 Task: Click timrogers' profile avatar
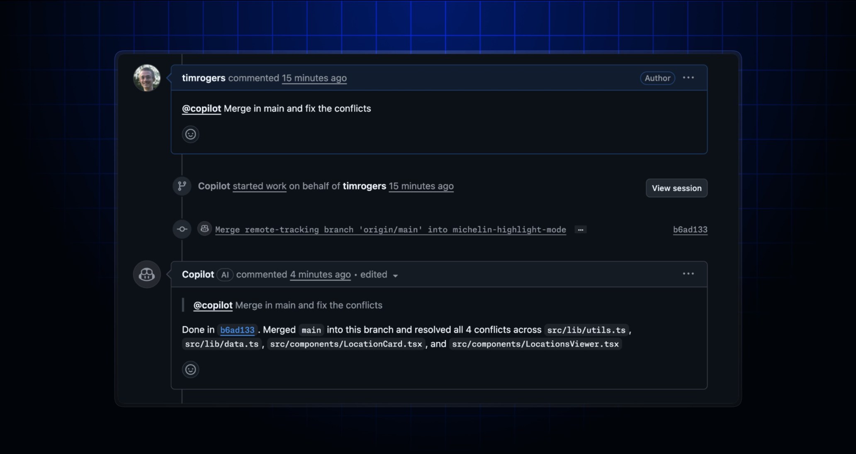tap(146, 78)
